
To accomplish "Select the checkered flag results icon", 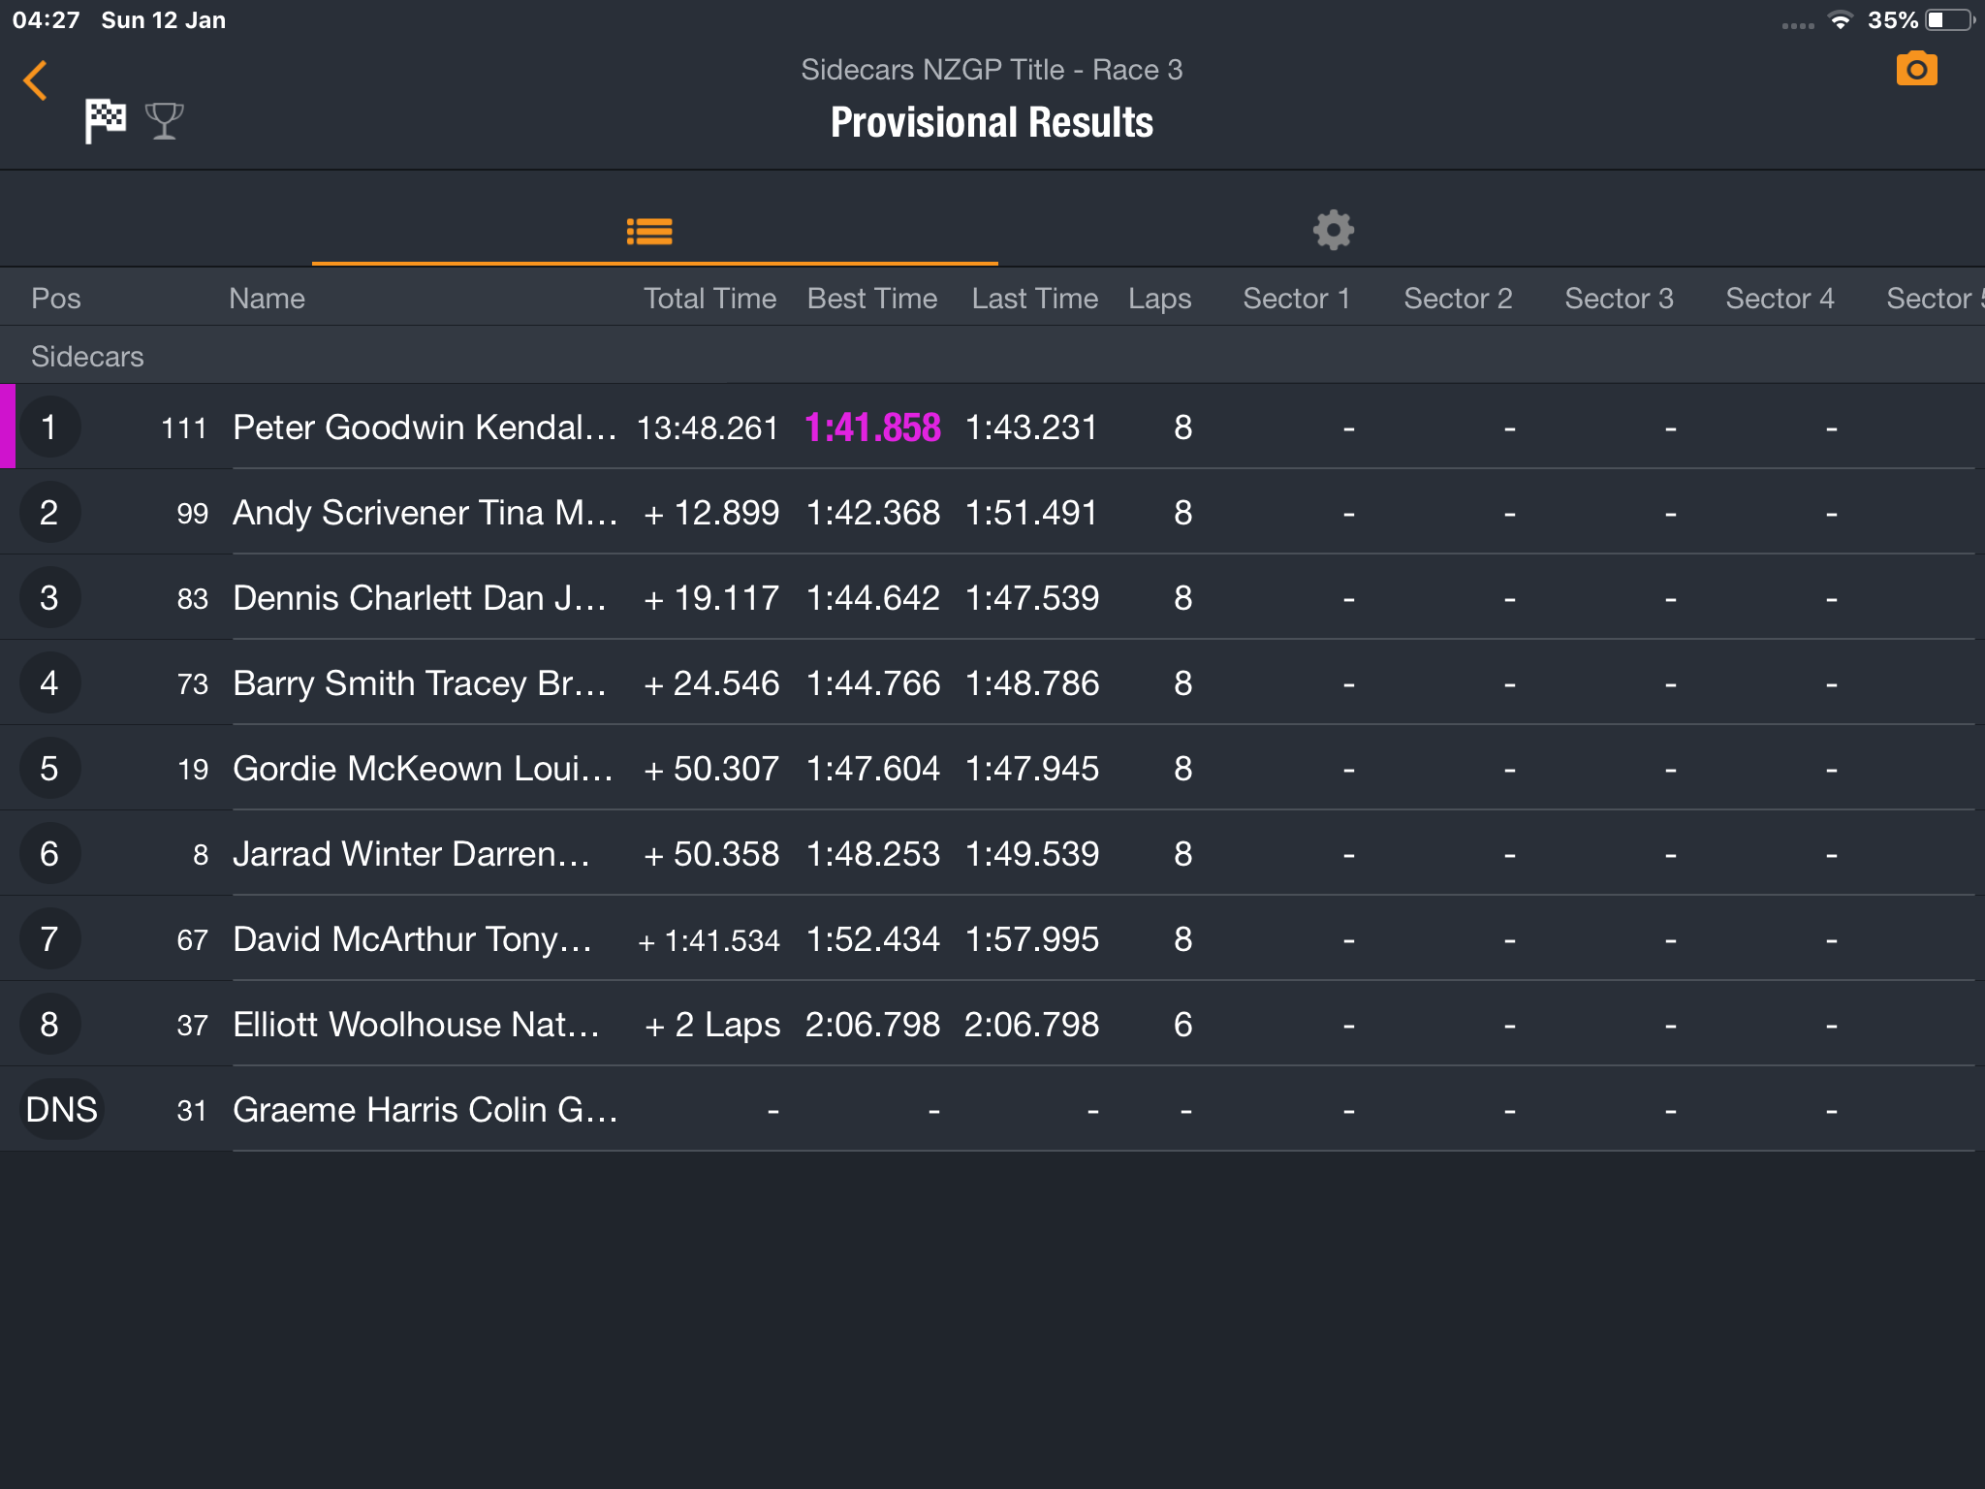I will 105,121.
